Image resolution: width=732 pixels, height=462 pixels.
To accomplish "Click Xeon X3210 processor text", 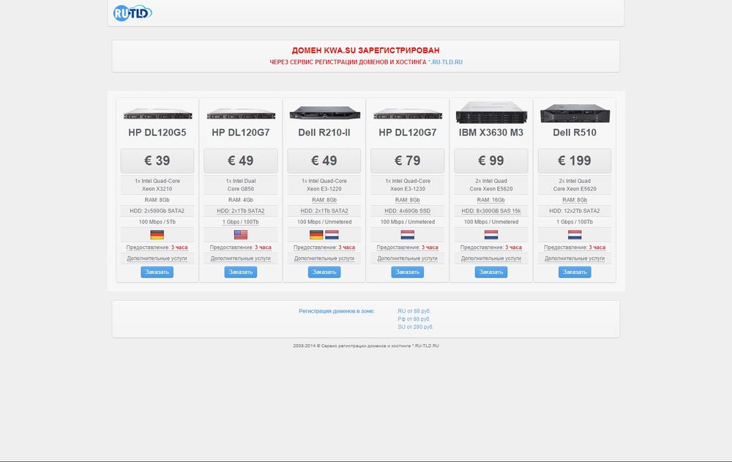I will 157,189.
